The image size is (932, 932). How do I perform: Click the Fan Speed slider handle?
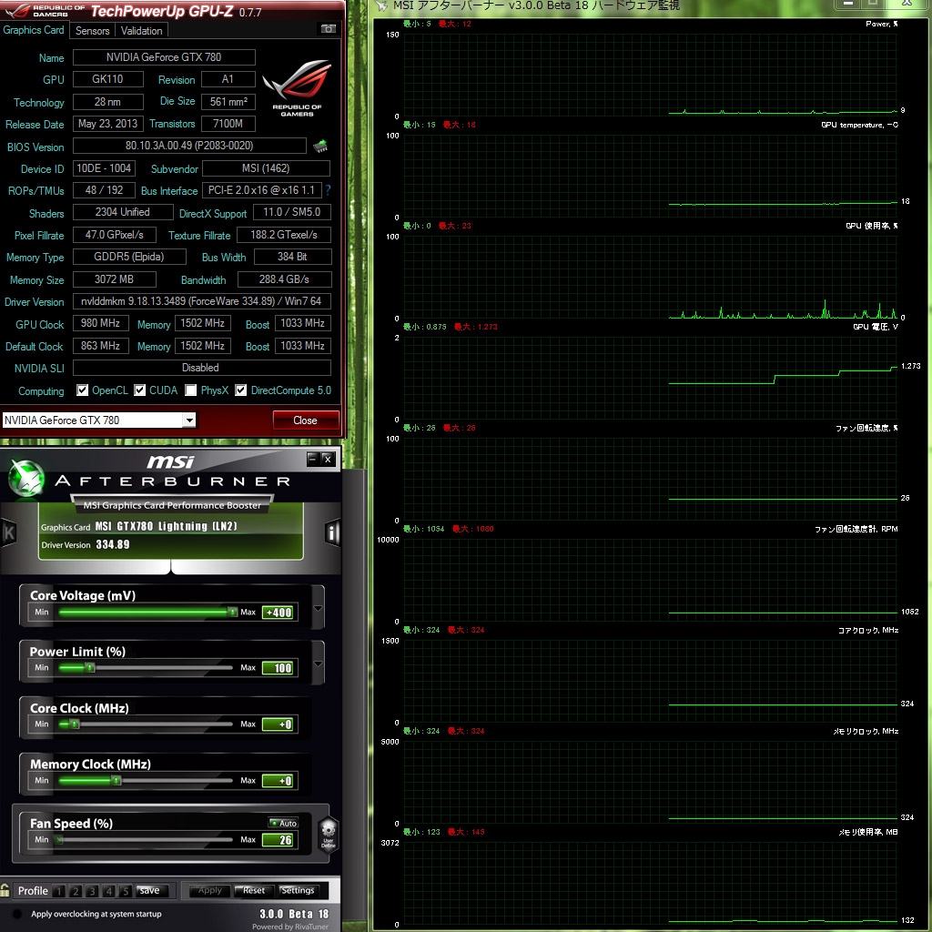click(59, 839)
